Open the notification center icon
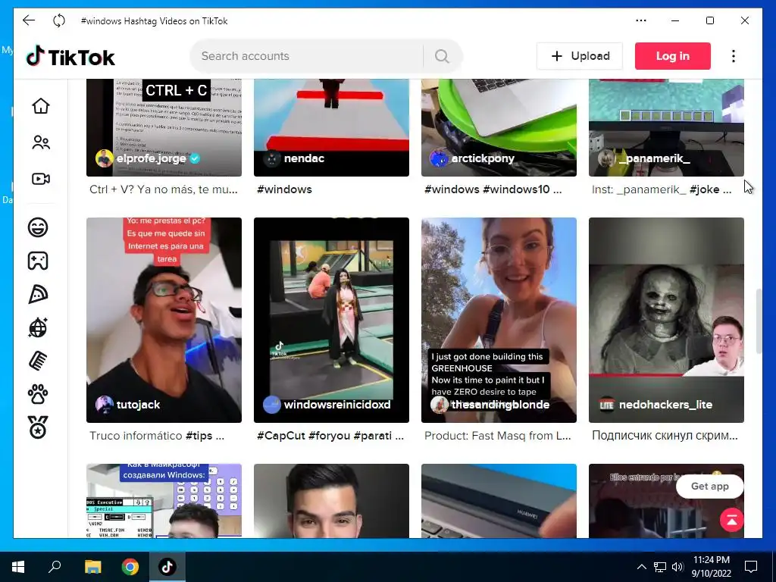The height and width of the screenshot is (582, 776). 751,567
